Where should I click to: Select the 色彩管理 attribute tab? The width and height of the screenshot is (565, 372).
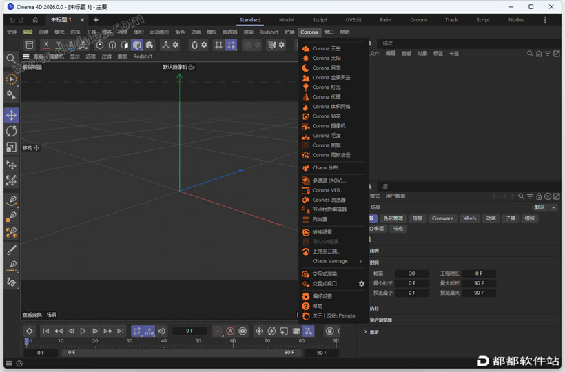[393, 218]
